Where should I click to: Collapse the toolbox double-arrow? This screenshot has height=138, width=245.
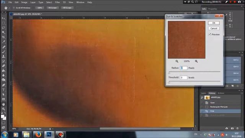point(2,12)
